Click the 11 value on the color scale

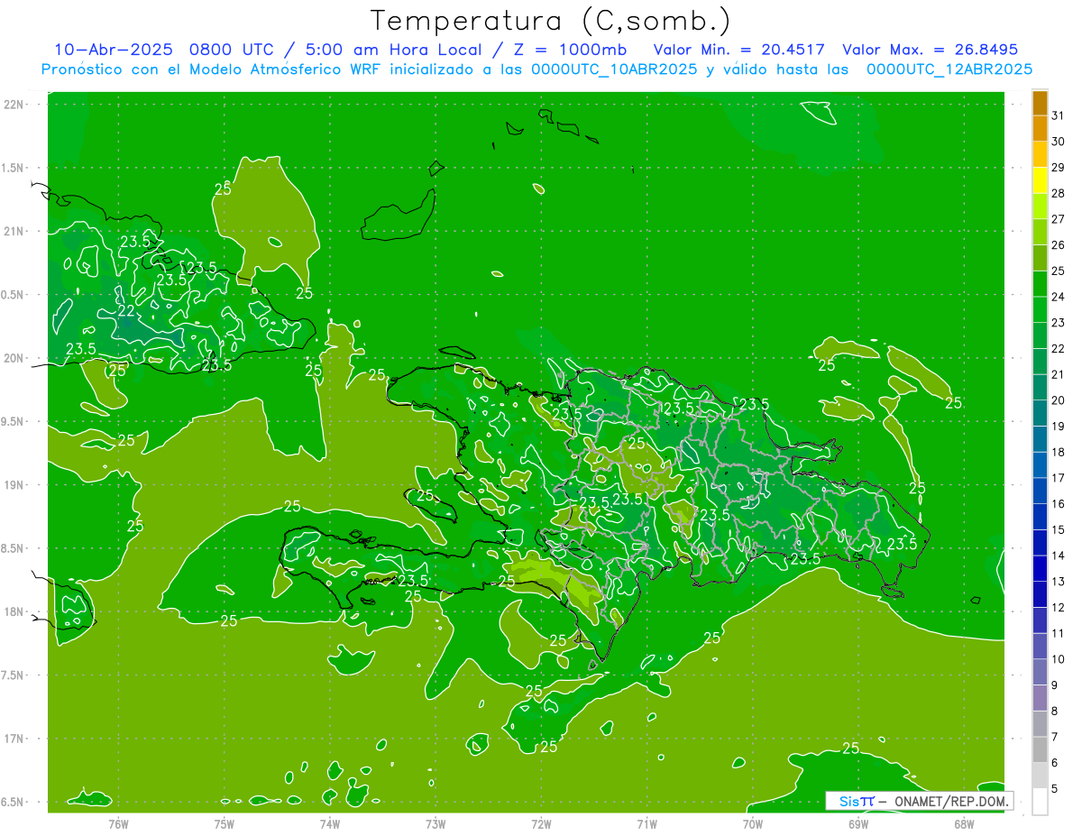pyautogui.click(x=1059, y=633)
